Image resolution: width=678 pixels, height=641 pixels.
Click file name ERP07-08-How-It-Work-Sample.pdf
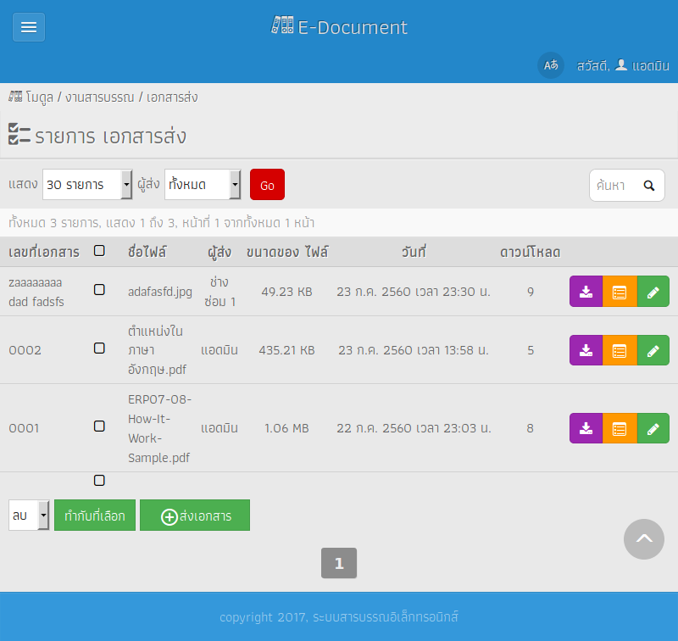pyautogui.click(x=159, y=428)
